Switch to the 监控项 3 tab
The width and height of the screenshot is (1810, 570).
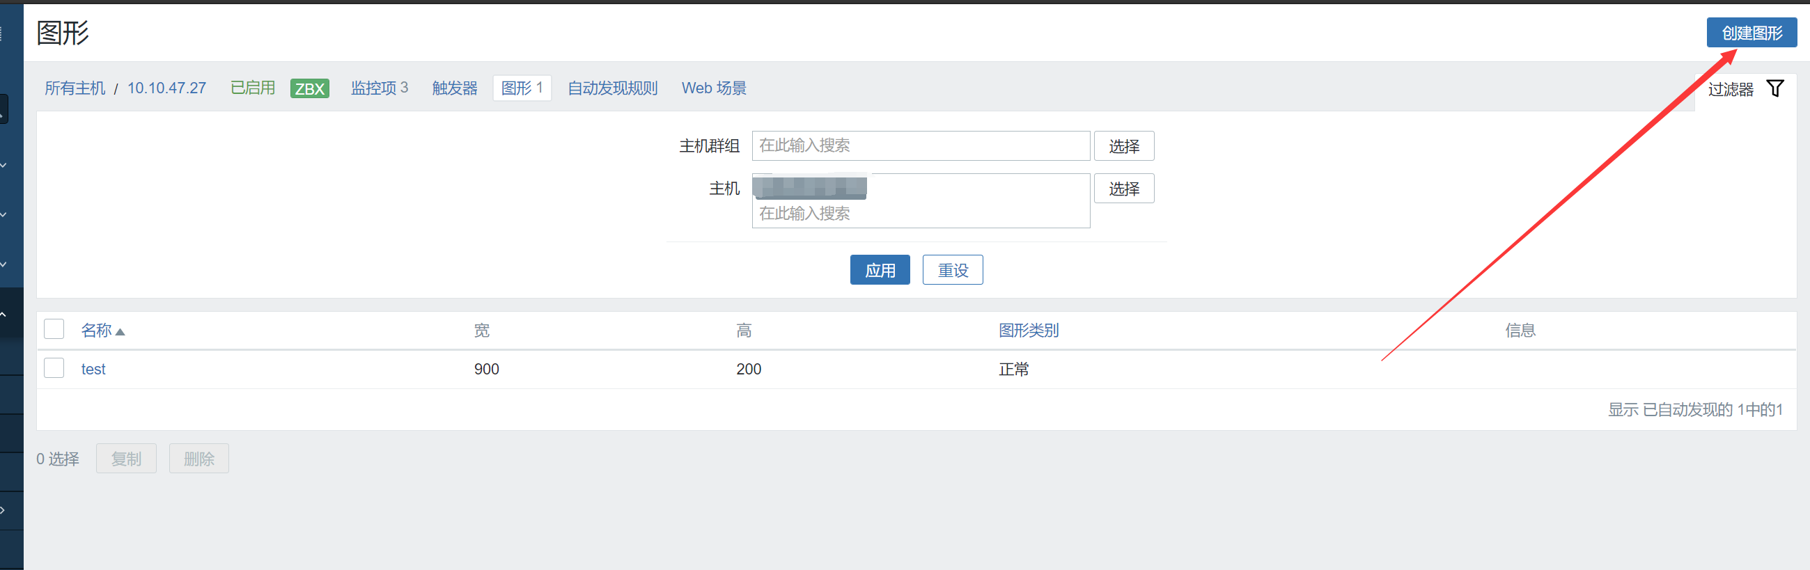[x=380, y=88]
